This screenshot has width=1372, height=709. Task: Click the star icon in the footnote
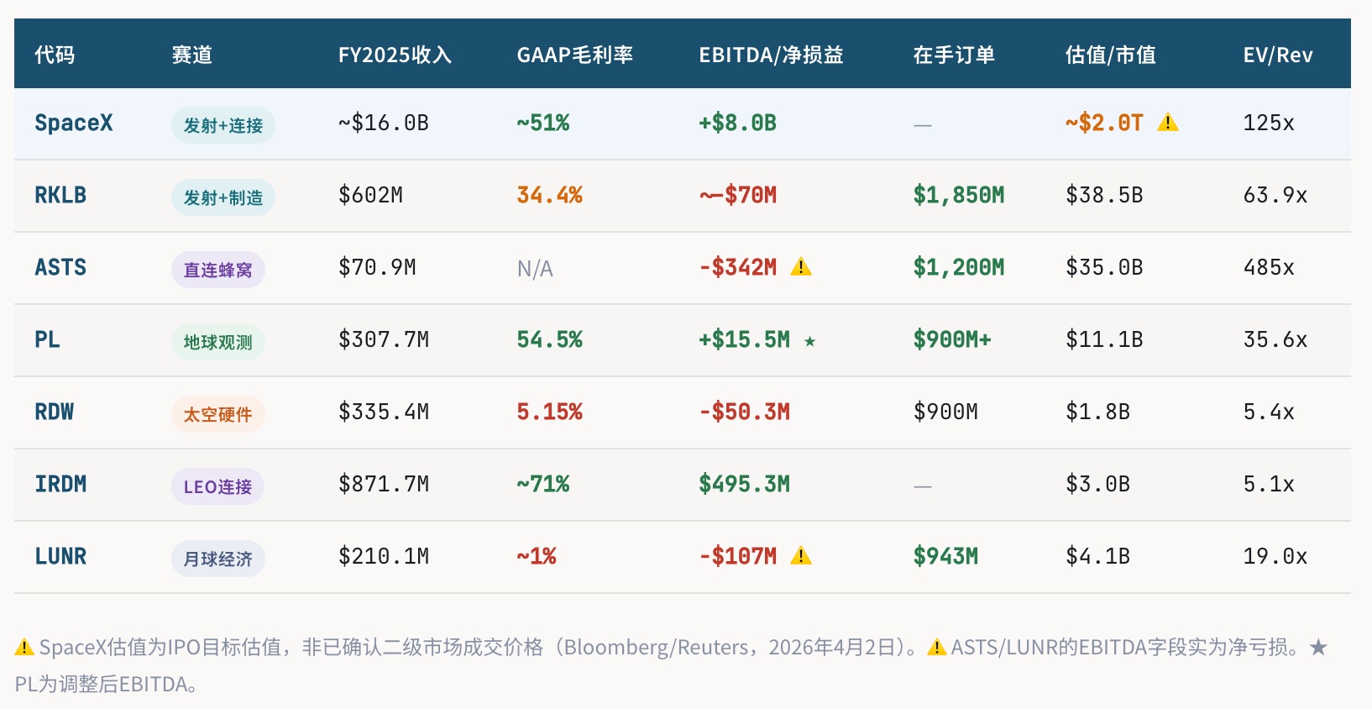click(x=1318, y=648)
